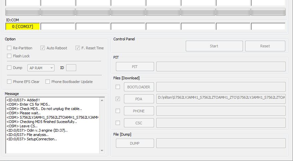This screenshot has height=161, width=293.
Task: Click the DUMP button
Action: pos(135,143)
